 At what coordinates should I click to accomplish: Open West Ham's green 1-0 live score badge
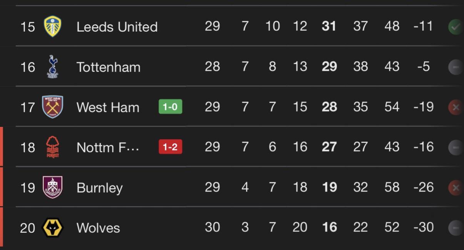pyautogui.click(x=170, y=107)
